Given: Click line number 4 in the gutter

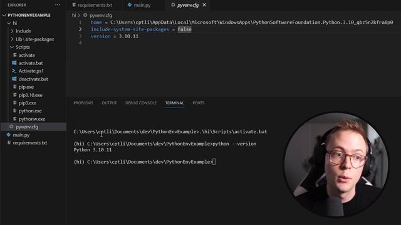Looking at the screenshot, I should pyautogui.click(x=80, y=43).
